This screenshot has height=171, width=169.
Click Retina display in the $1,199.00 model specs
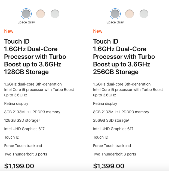pos(16,103)
